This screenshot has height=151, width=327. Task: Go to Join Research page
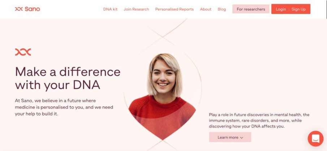click(x=136, y=9)
